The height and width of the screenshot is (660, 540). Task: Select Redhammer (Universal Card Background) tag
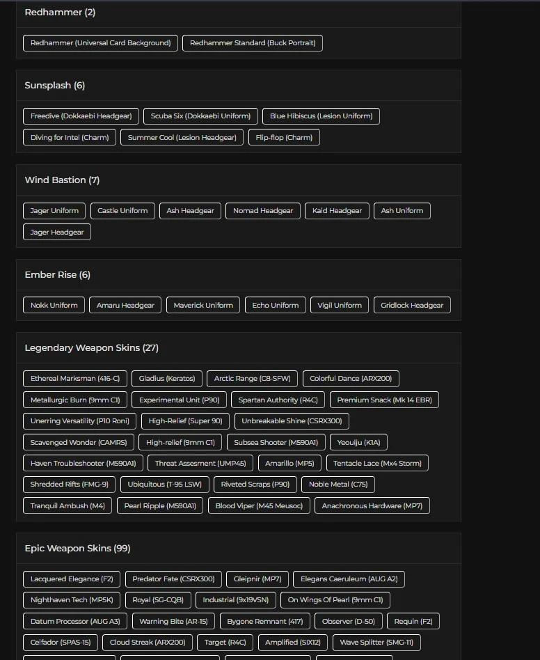point(100,43)
